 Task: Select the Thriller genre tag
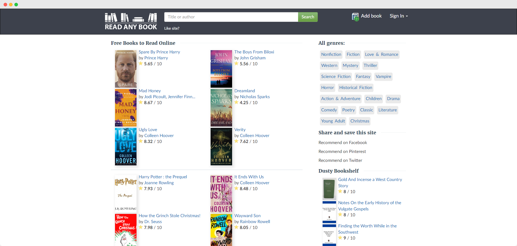(370, 66)
